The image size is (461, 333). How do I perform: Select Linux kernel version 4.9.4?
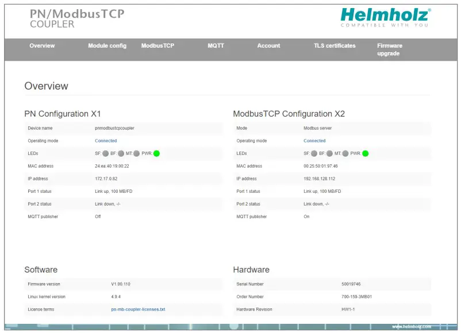click(116, 297)
